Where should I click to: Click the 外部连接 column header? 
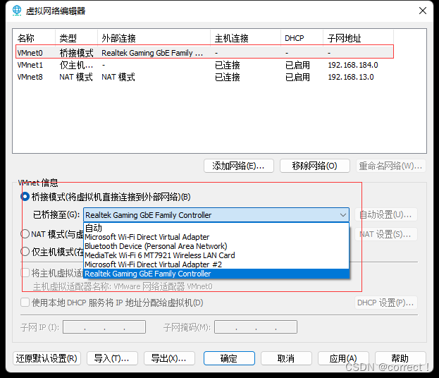(x=154, y=38)
